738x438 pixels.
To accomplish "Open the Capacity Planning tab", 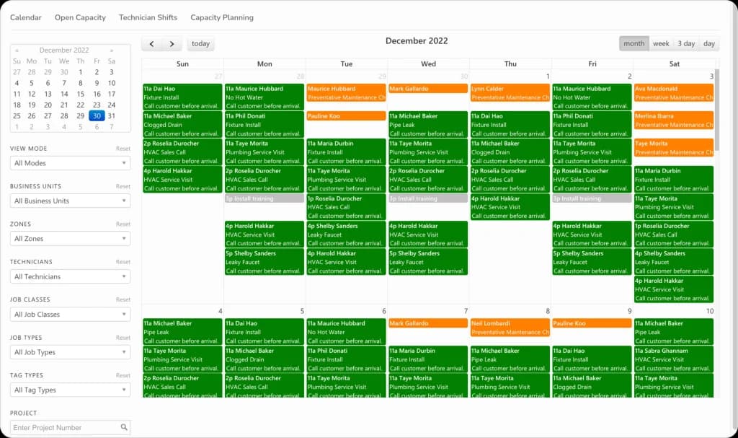I will 221,17.
